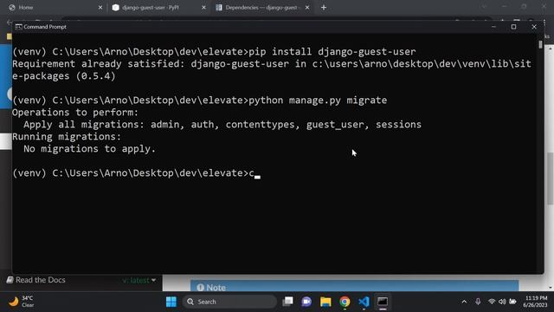Minimize the Command Prompt window
Viewport: 554px width, 312px height.
[493, 27]
